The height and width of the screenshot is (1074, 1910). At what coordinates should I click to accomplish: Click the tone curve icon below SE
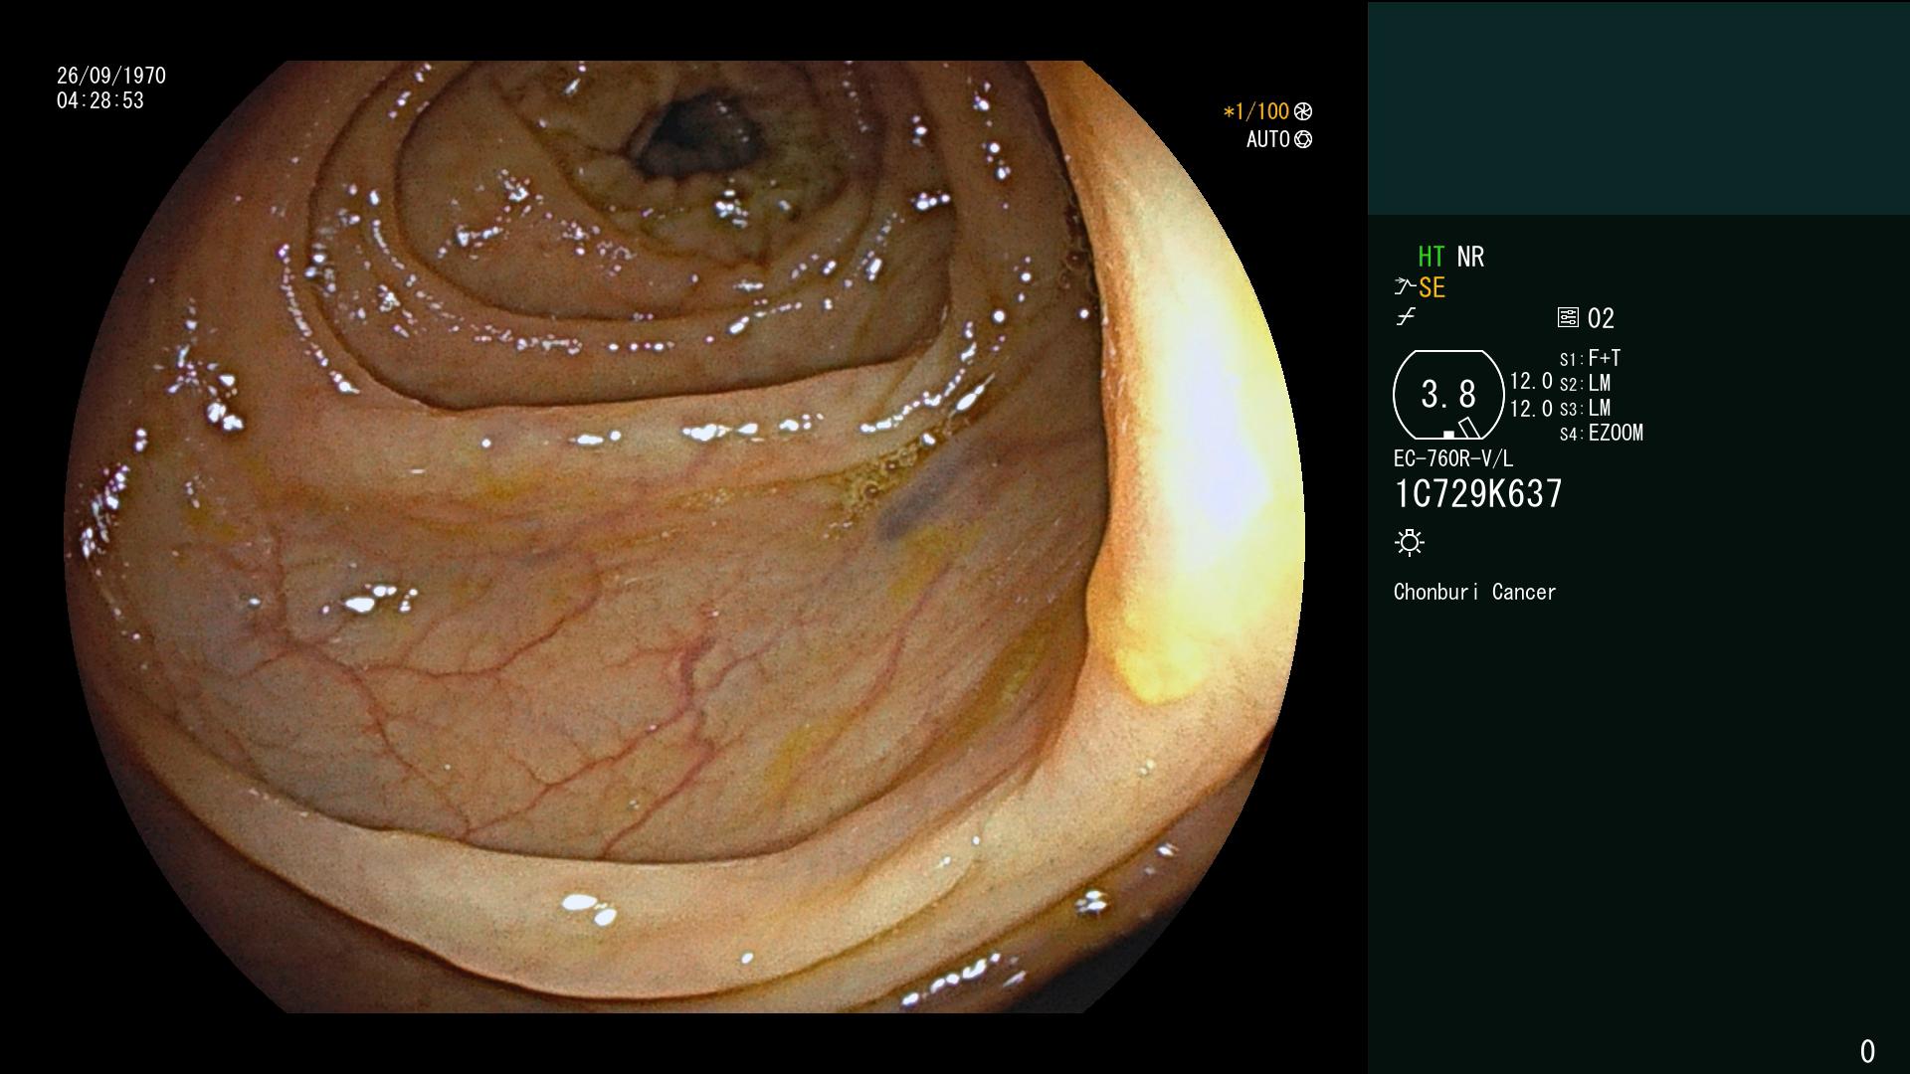click(1406, 317)
